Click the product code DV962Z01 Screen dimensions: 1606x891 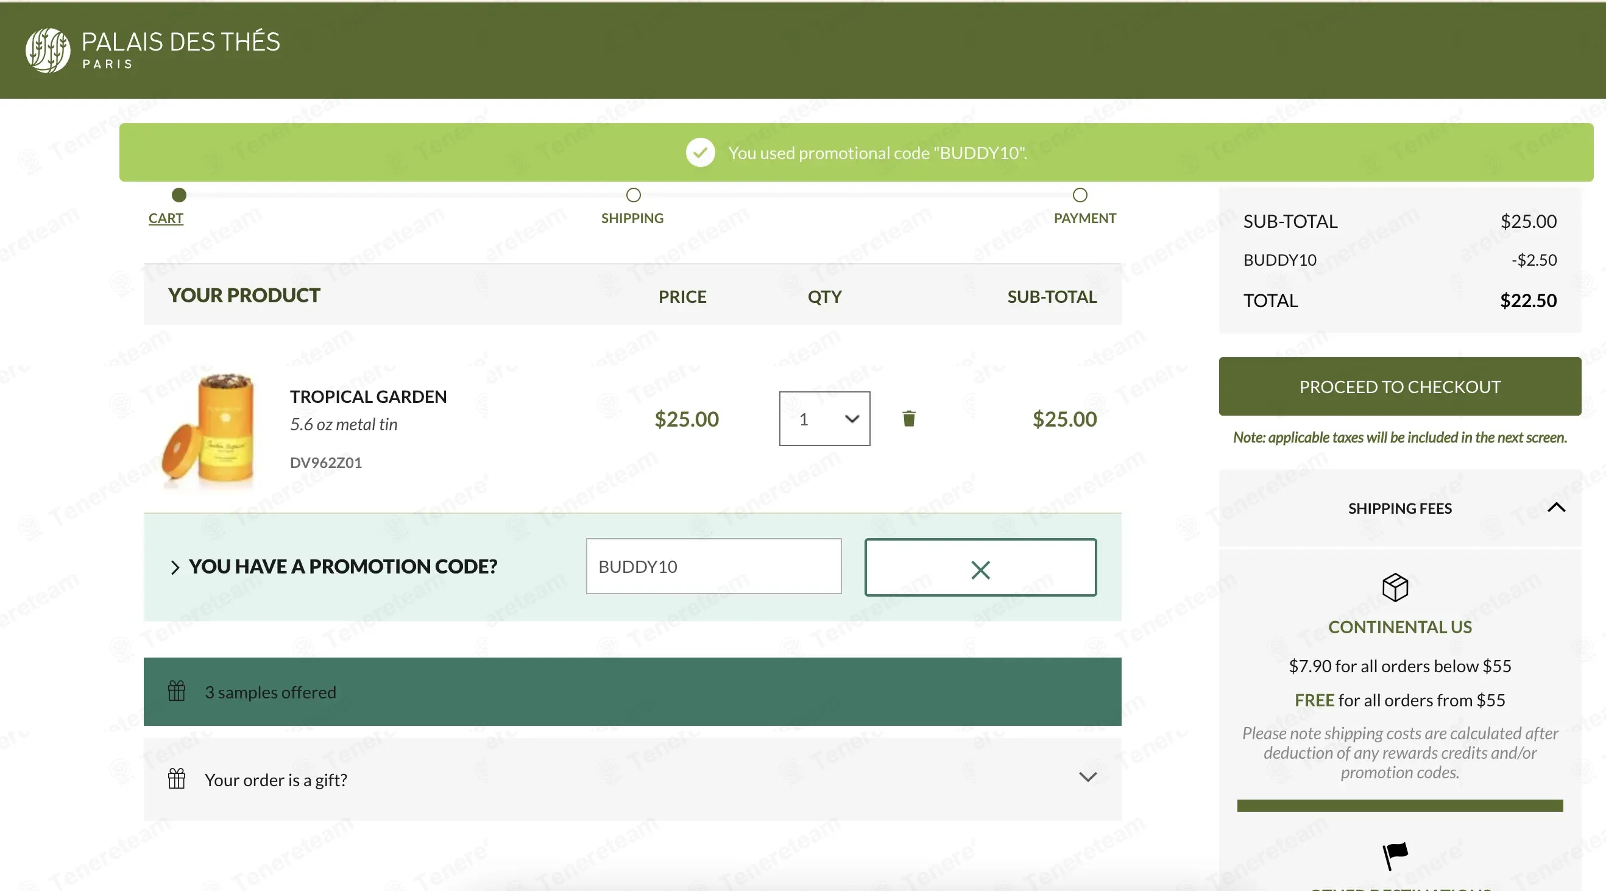[326, 463]
